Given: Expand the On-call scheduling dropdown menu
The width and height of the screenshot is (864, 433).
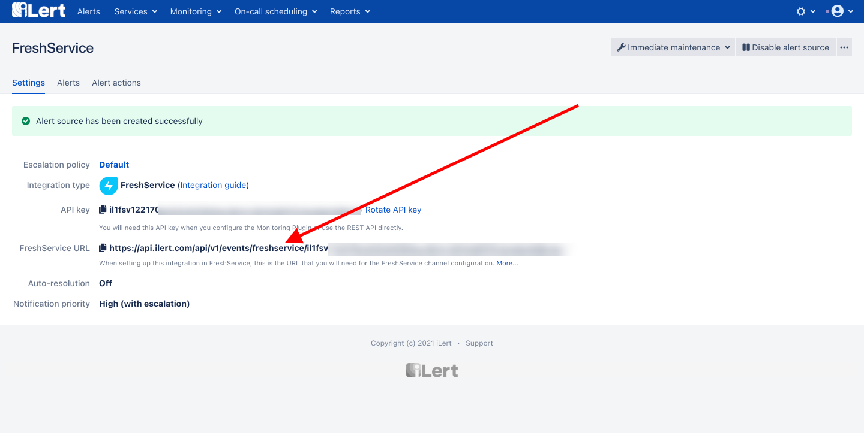Looking at the screenshot, I should tap(276, 11).
